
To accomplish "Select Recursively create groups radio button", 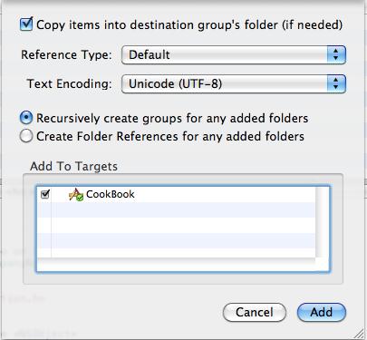I will (x=26, y=118).
